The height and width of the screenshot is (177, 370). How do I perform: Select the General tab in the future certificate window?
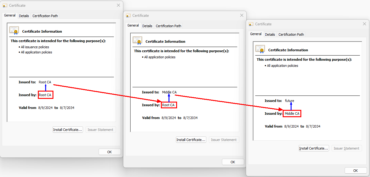tap(256, 34)
